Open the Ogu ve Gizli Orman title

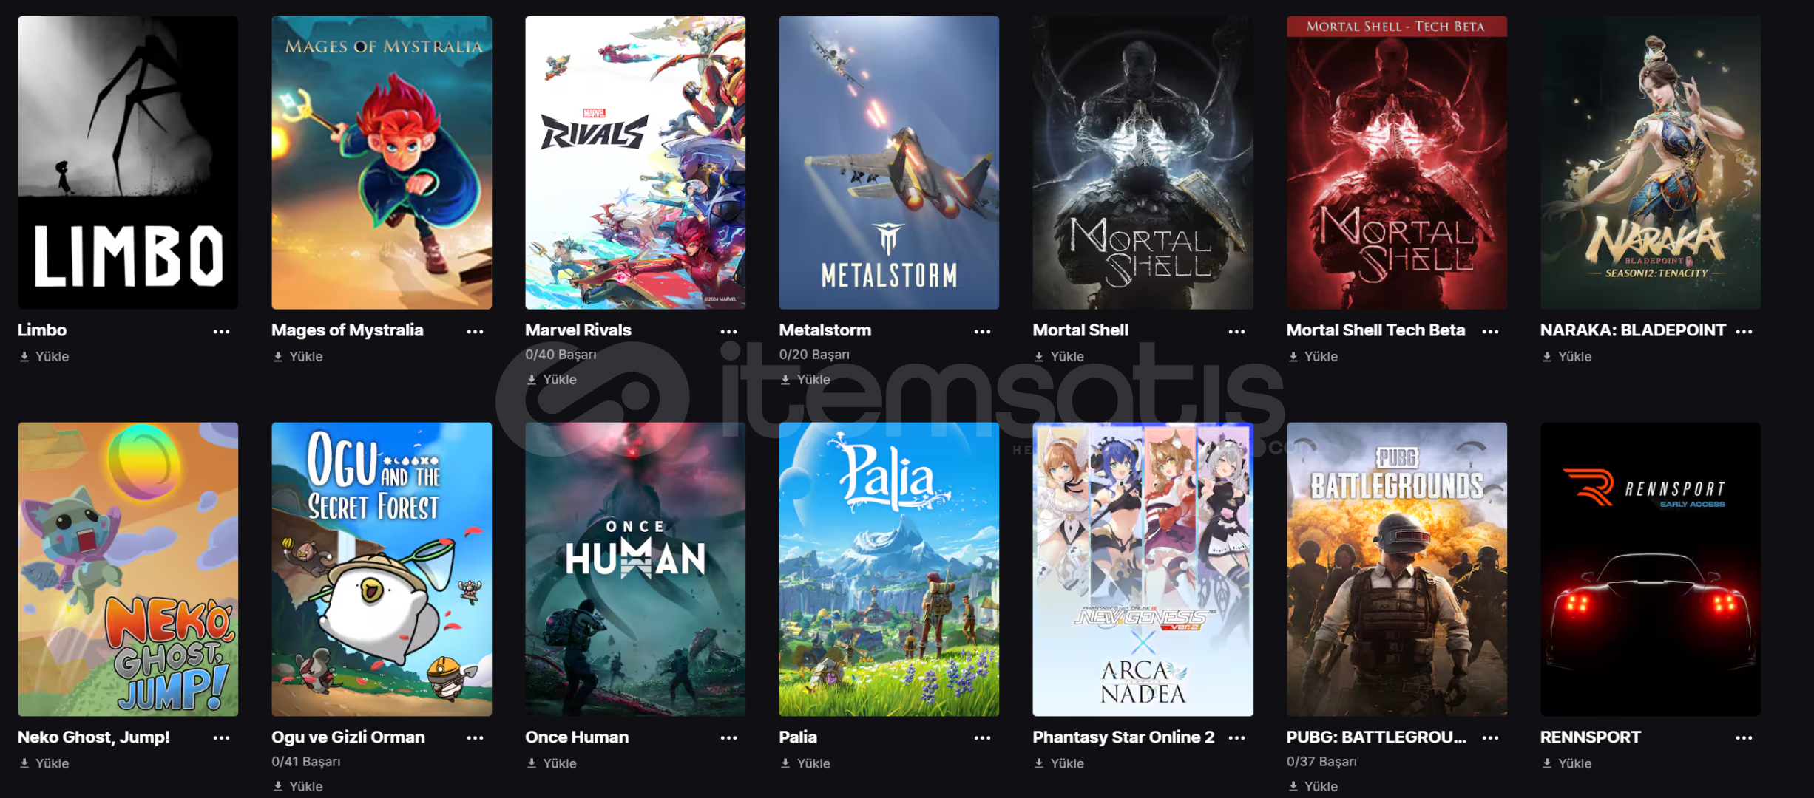(348, 737)
